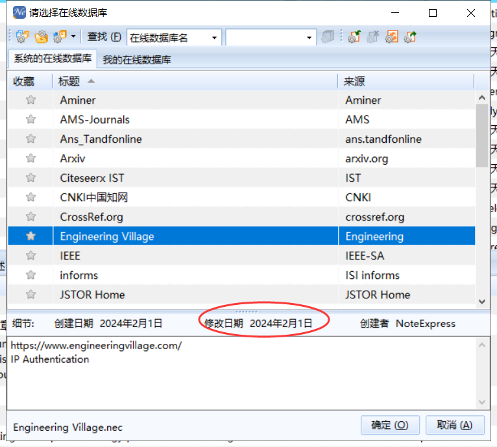Sort by the 来源 column header
The height and width of the screenshot is (447, 497).
[x=406, y=81]
